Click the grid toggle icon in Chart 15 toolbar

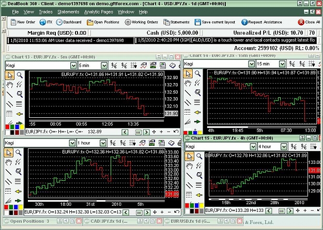(x=313, y=146)
